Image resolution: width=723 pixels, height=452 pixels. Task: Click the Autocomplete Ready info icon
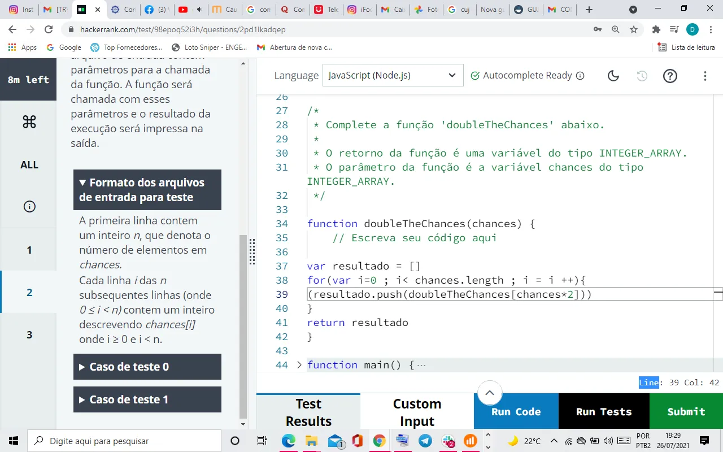(x=580, y=76)
